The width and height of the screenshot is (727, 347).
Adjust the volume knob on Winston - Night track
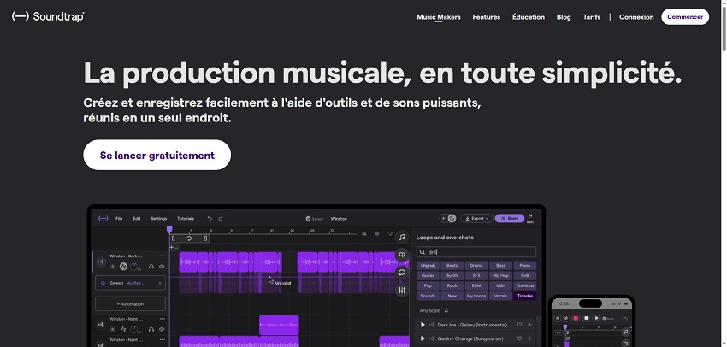coord(134,329)
